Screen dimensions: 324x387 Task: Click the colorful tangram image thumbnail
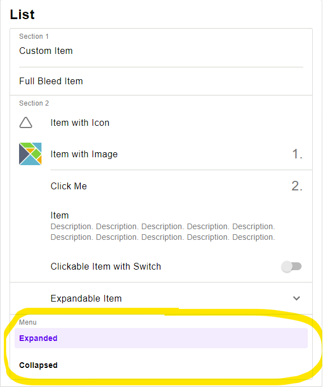(x=30, y=154)
